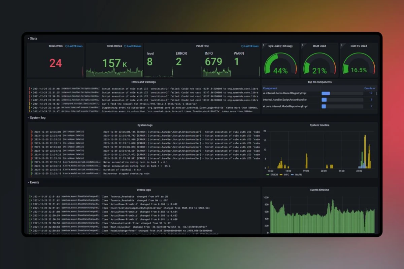
Task: Open the Total errors panel title menu
Action: click(56, 46)
